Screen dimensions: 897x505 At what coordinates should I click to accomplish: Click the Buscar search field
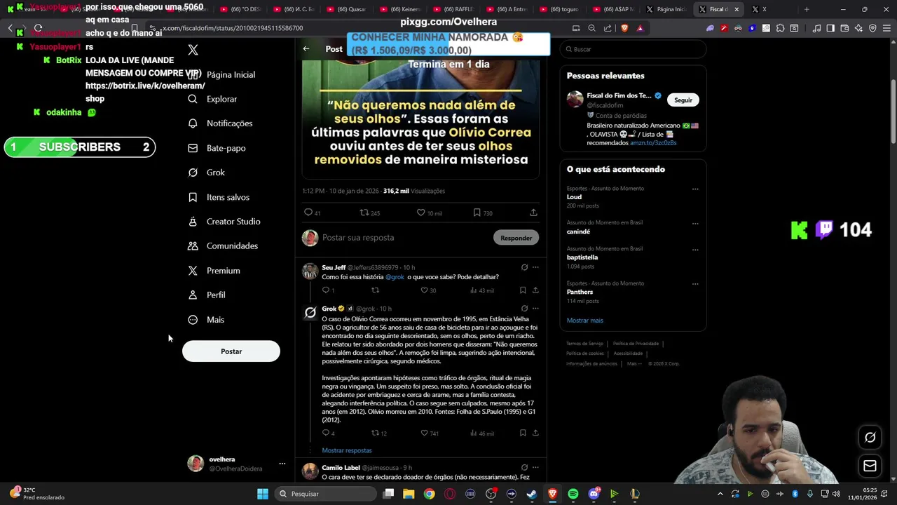(633, 49)
